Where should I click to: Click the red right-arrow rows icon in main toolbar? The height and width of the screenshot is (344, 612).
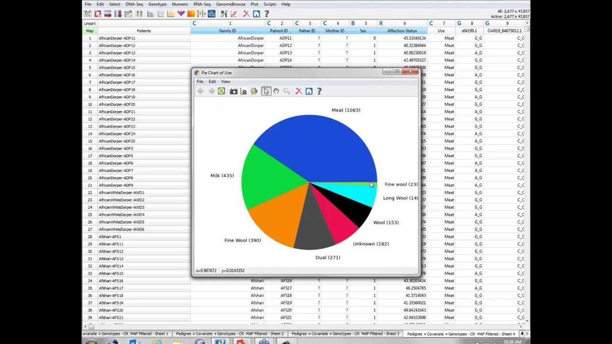108,14
